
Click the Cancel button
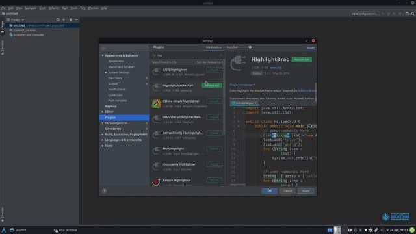pyautogui.click(x=287, y=190)
